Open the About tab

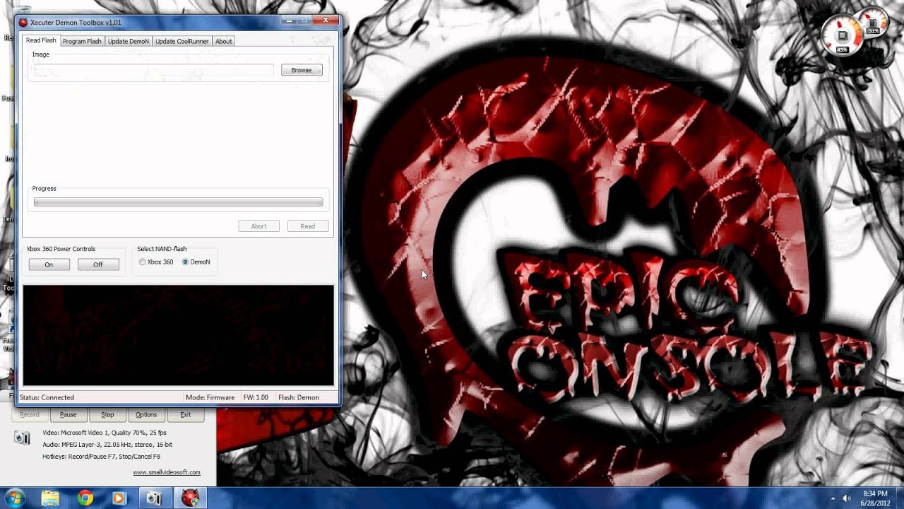[x=224, y=41]
